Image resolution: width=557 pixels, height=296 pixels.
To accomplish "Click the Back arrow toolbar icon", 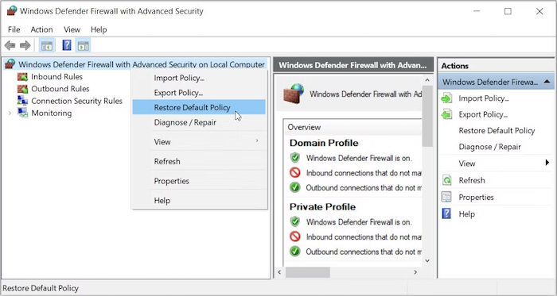I will pos(10,45).
